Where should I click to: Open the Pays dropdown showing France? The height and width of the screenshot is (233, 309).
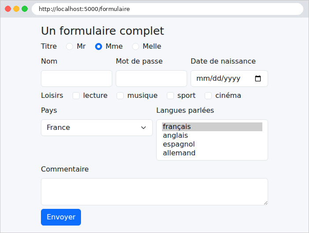97,128
